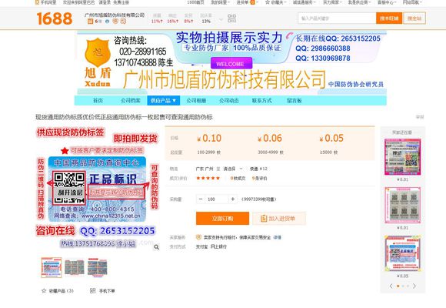
Task: Select the first product thumbnail image
Action: (52, 267)
